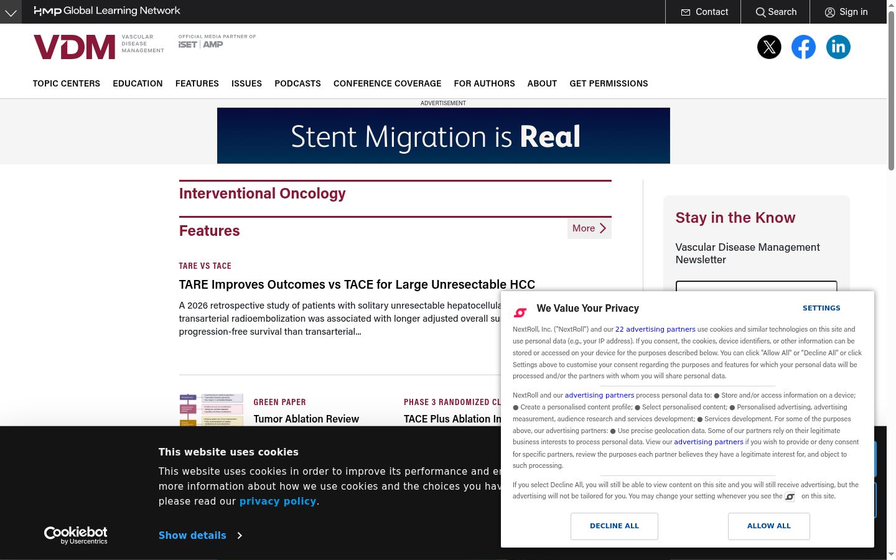The image size is (896, 560).
Task: Open the Conference Coverage menu
Action: coord(387,83)
